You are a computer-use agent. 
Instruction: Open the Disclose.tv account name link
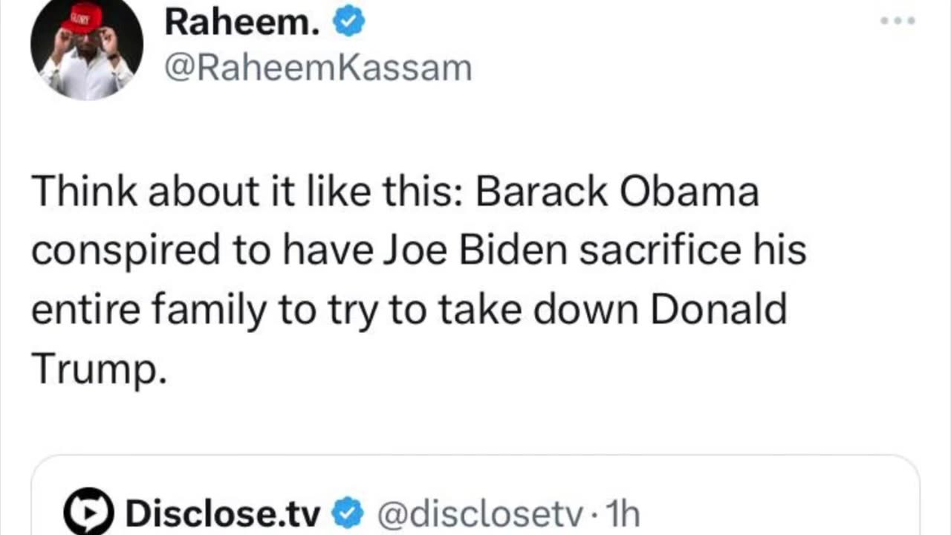point(223,513)
